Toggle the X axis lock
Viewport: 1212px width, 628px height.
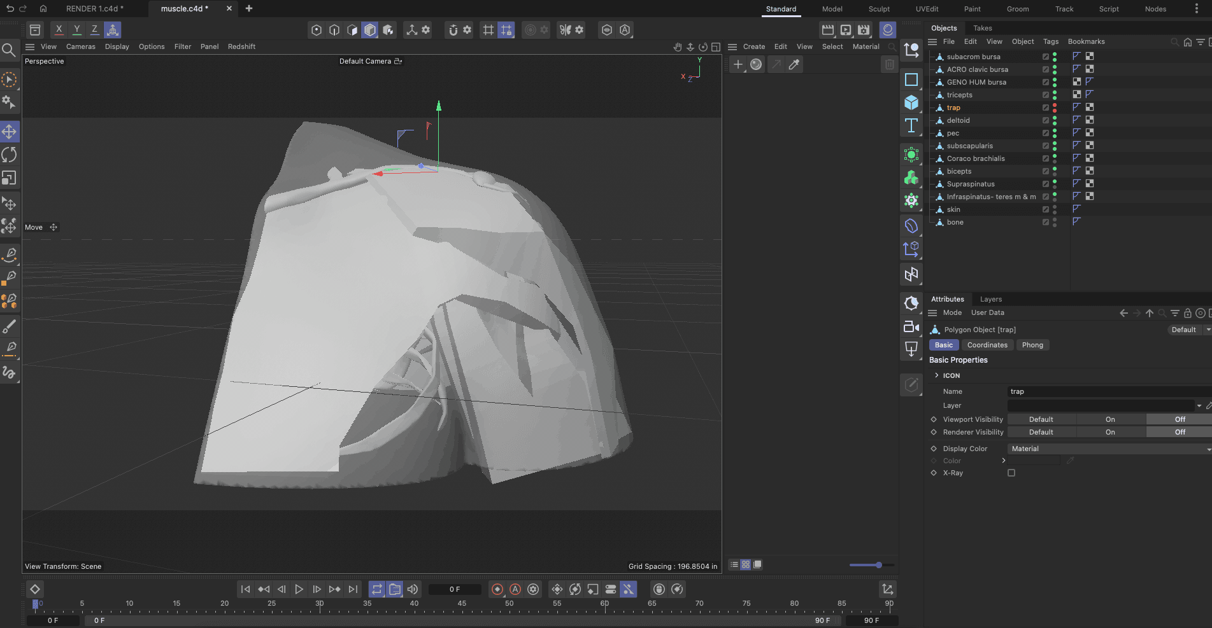point(59,30)
